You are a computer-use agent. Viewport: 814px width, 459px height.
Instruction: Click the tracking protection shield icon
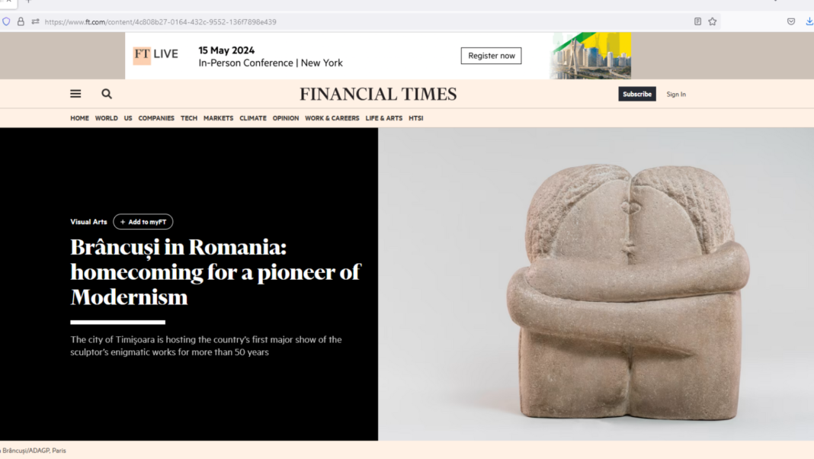[7, 21]
